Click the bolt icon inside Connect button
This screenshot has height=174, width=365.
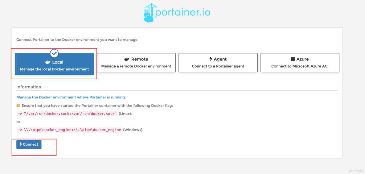[x=21, y=144]
